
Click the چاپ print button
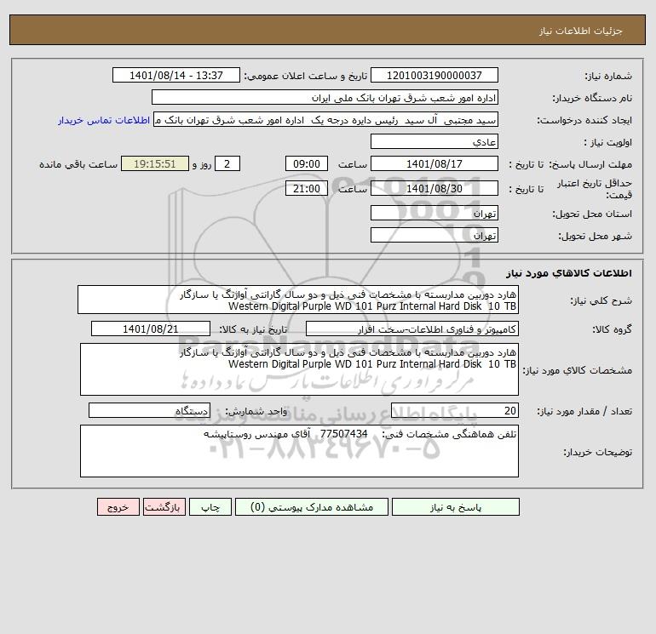tap(210, 507)
